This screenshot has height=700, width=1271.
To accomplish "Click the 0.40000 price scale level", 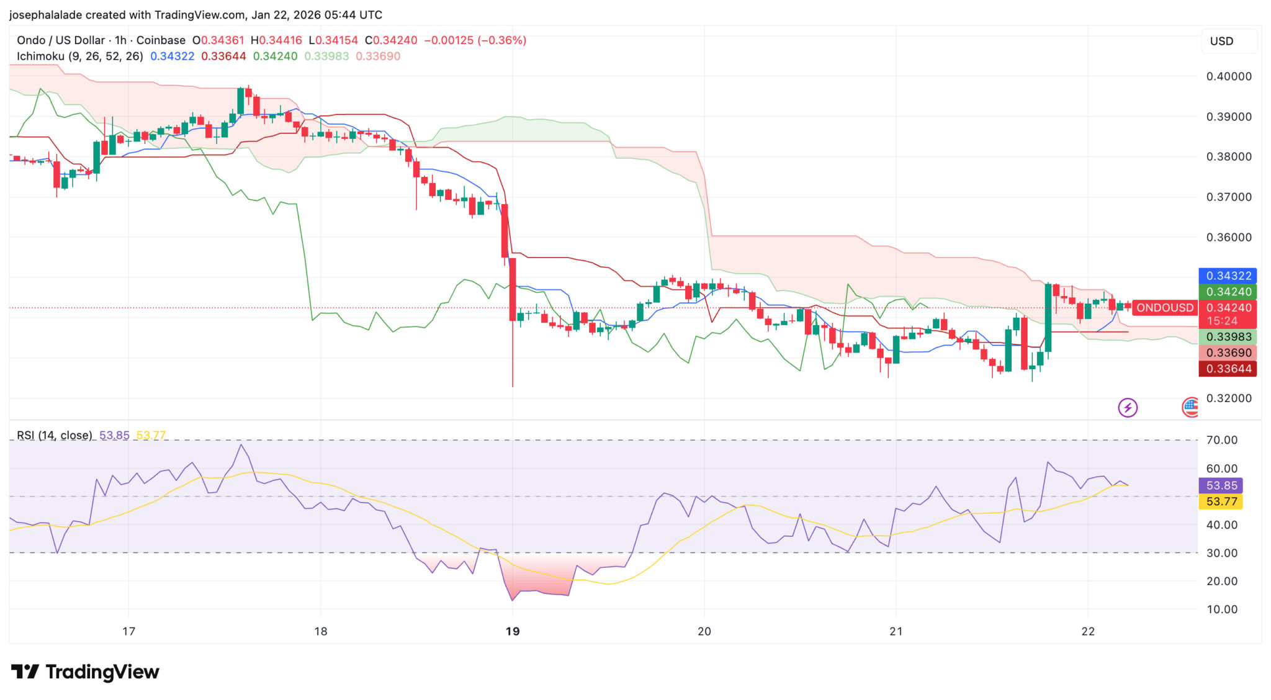I will click(x=1228, y=76).
